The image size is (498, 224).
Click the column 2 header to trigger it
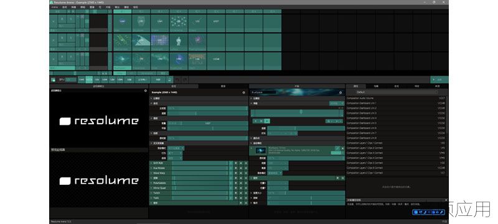coord(141,11)
